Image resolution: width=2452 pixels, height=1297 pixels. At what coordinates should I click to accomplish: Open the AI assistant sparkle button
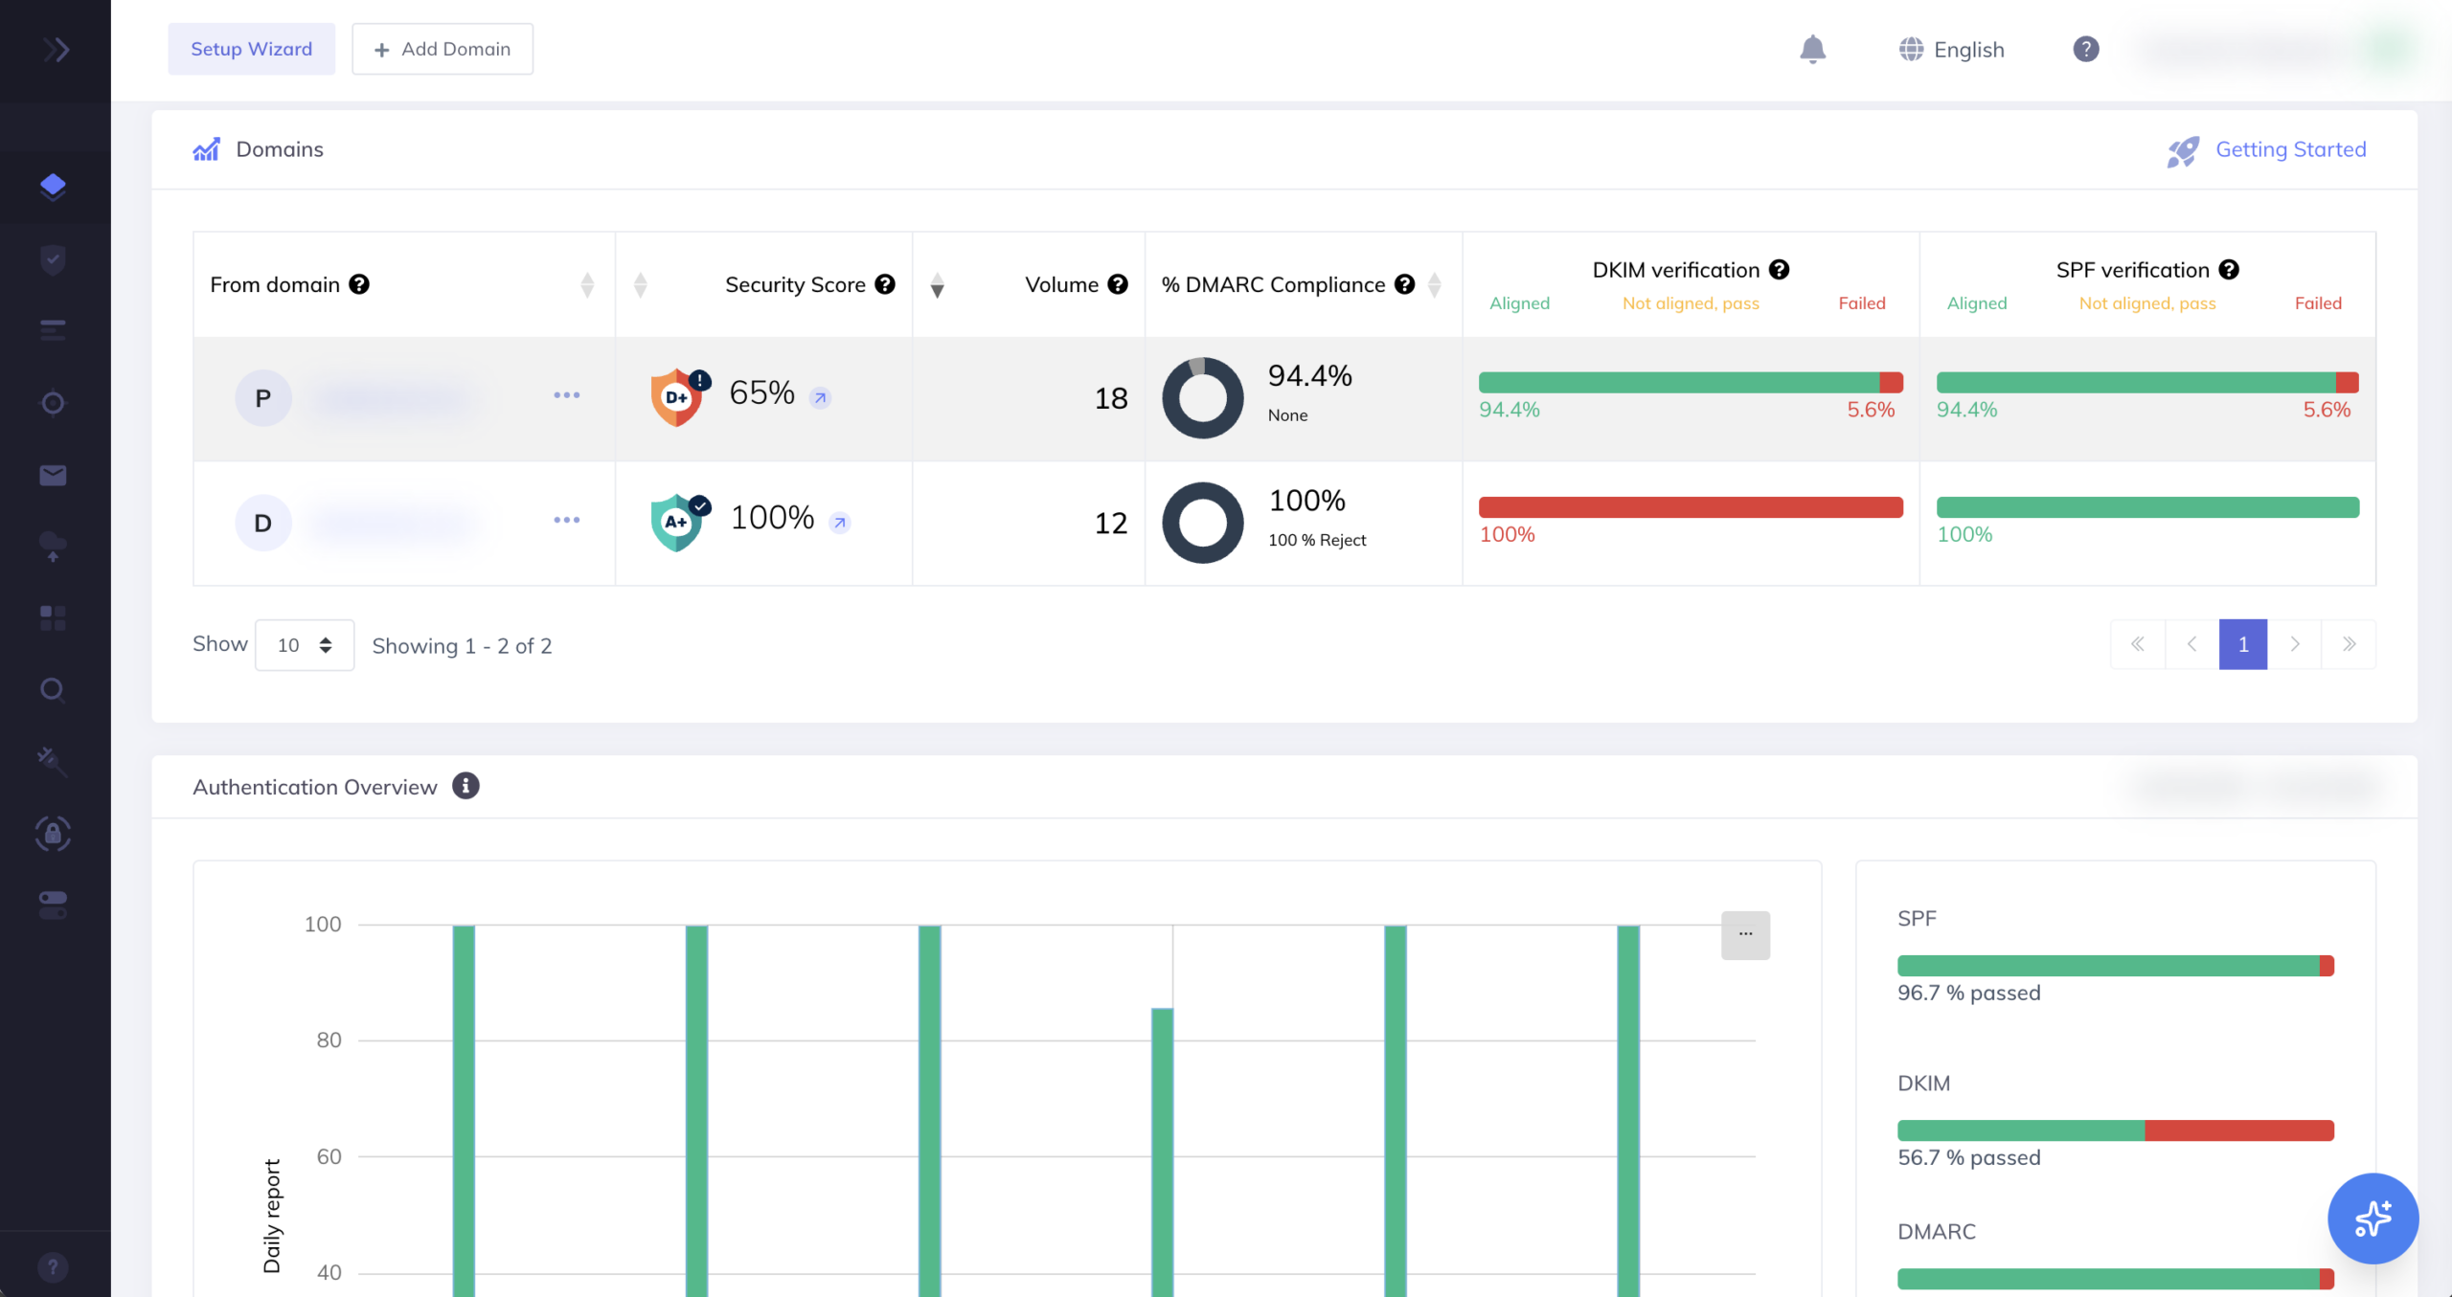point(2373,1219)
